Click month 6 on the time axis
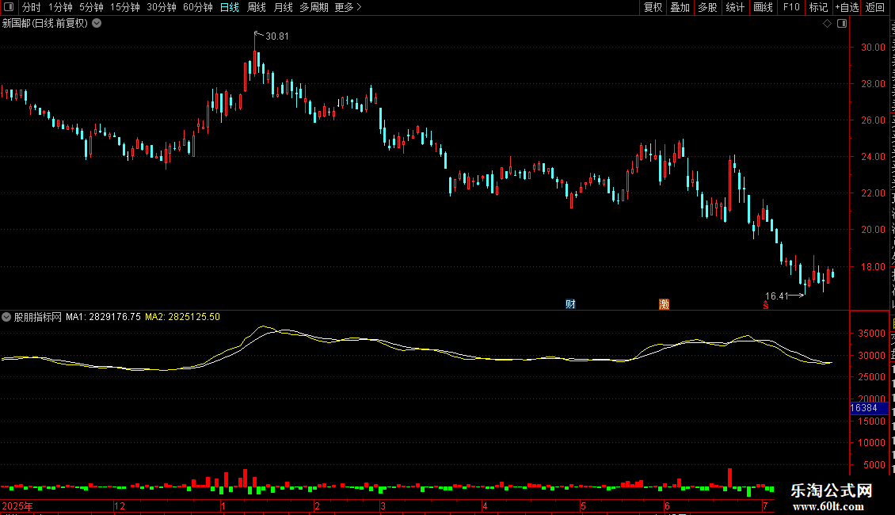The height and width of the screenshot is (515, 895). [x=667, y=506]
